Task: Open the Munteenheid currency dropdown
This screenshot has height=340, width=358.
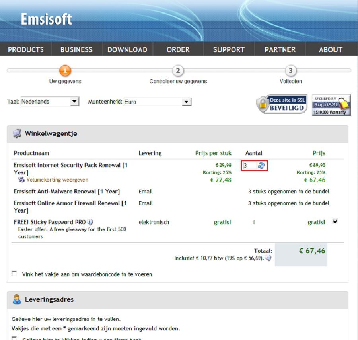Action: pos(158,102)
